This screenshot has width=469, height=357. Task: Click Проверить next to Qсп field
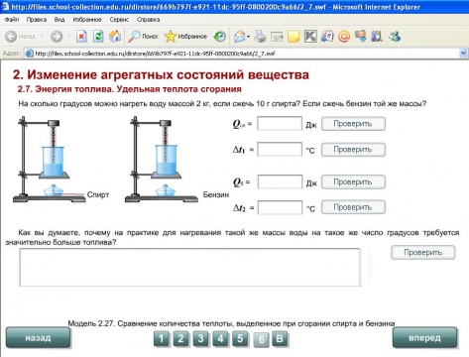pos(353,124)
